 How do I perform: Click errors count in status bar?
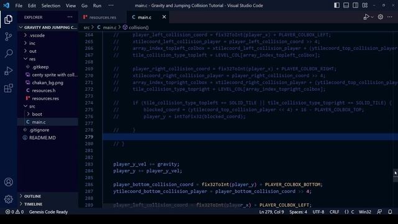10,212
